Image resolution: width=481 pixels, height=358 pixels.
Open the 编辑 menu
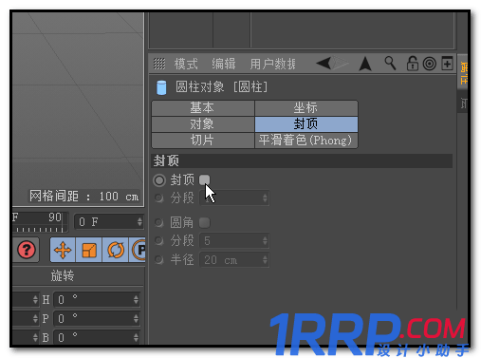224,64
